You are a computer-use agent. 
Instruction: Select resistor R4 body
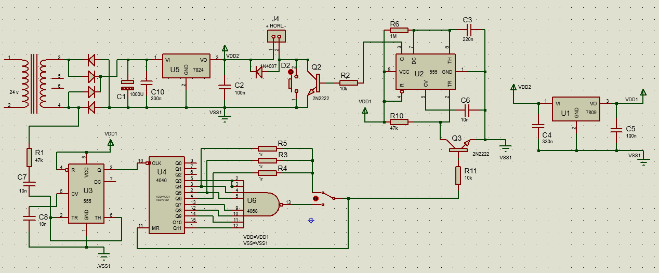[x=267, y=173]
